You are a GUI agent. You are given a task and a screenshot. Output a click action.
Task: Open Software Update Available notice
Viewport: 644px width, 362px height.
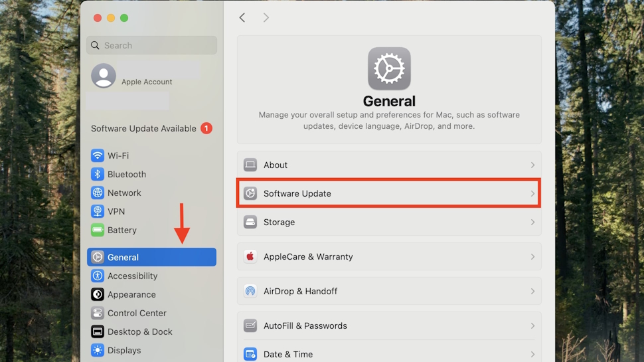coord(144,129)
